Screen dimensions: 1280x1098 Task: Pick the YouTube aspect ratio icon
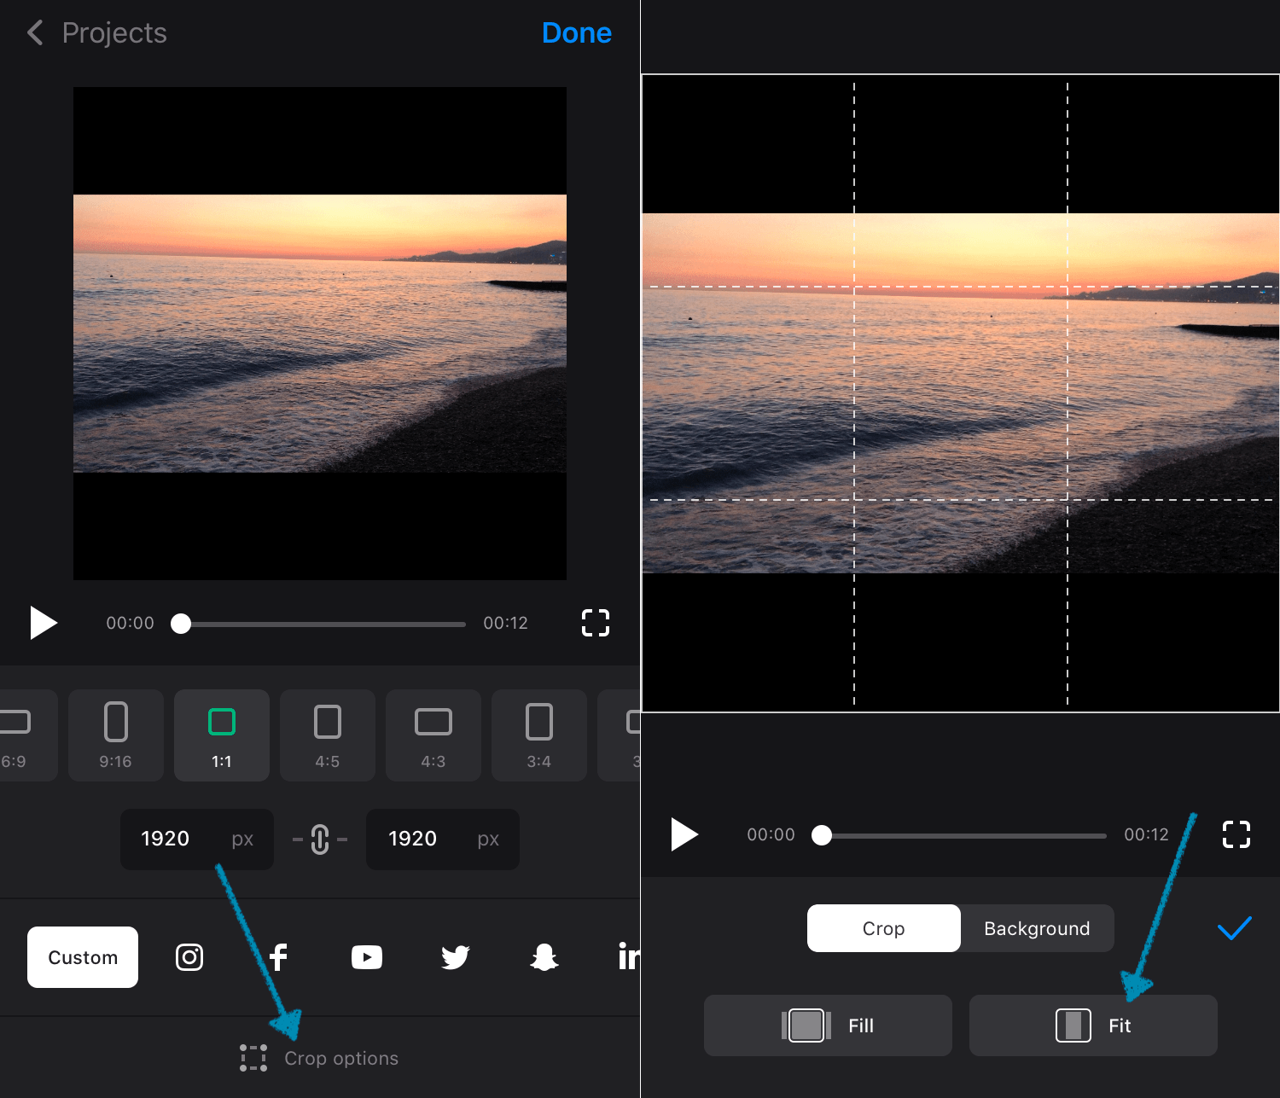tap(367, 956)
